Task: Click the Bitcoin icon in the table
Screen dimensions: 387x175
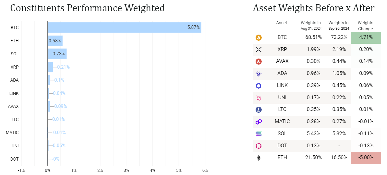Action: tap(258, 37)
